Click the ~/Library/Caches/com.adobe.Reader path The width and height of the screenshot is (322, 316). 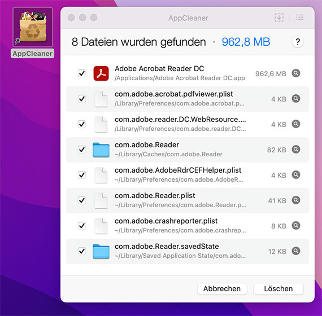(168, 154)
